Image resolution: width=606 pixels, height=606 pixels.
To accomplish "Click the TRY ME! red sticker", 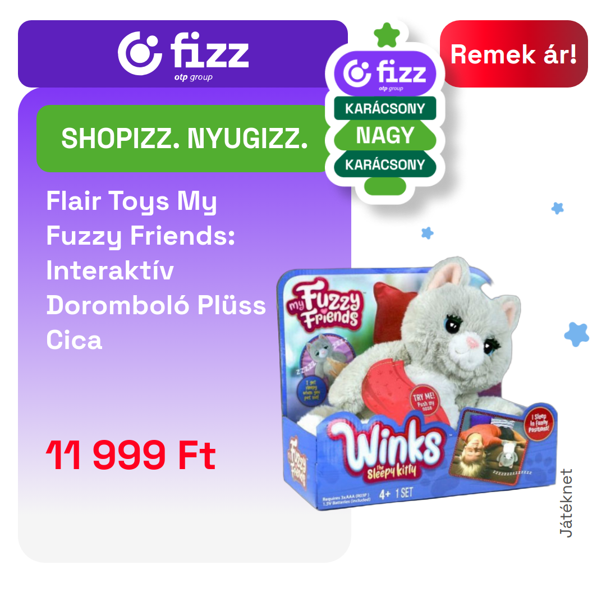I will [424, 401].
